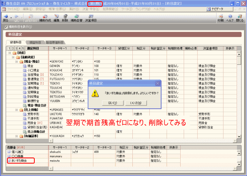Image resolution: width=247 pixels, height=176 pixels.
Task: Collapse the 有価証券 tree node
Action: (17, 136)
